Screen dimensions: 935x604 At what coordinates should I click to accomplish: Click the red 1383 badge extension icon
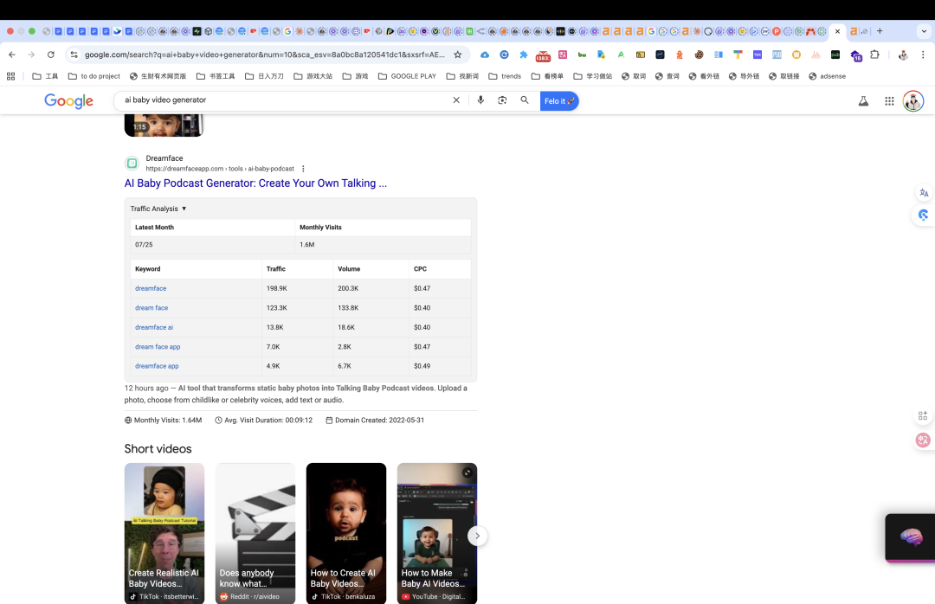[x=543, y=55]
